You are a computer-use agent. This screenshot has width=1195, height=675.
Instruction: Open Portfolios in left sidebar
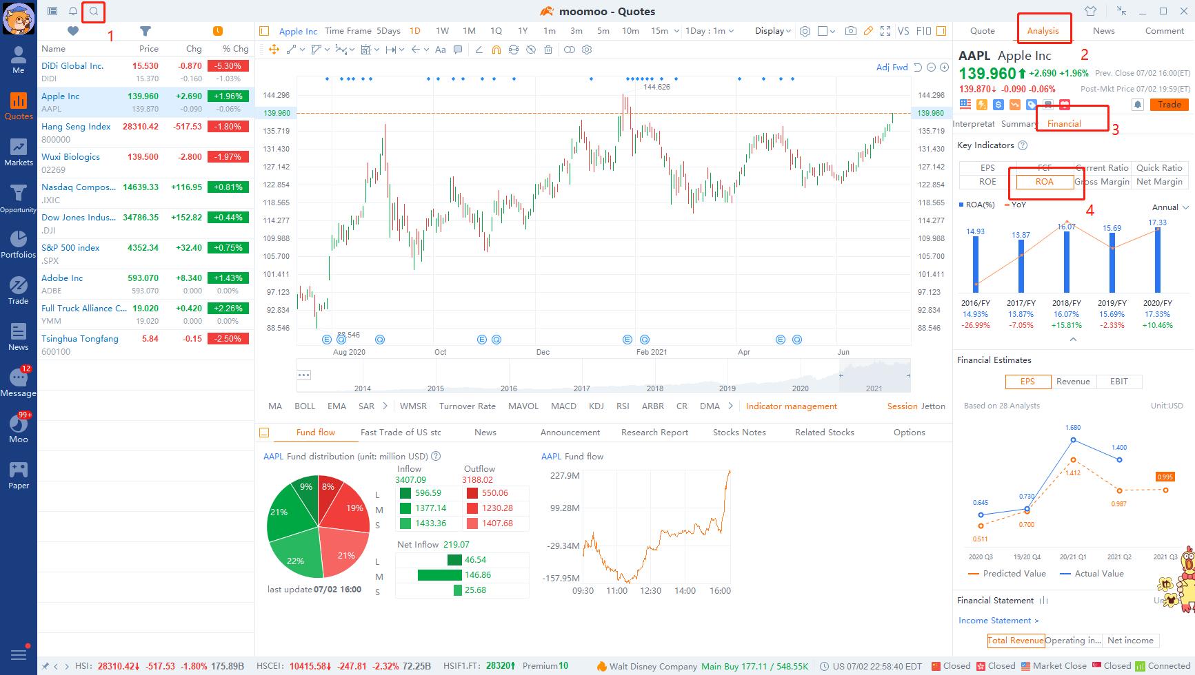click(x=19, y=245)
